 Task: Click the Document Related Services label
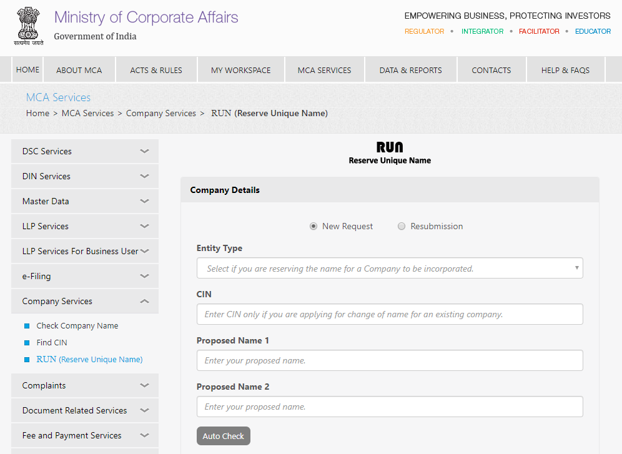click(x=74, y=411)
